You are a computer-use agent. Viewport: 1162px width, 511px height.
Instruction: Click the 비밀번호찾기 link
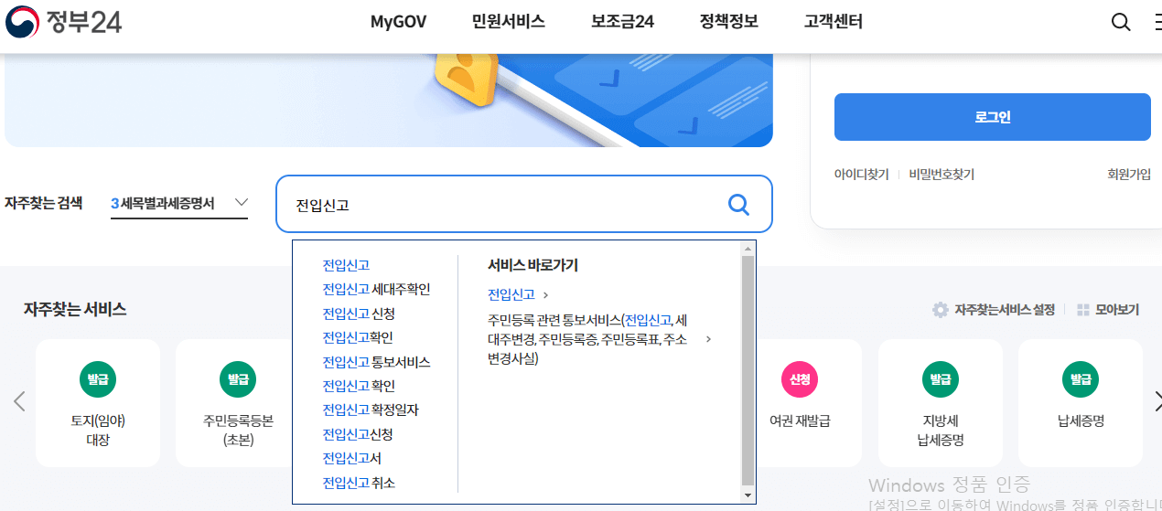941,175
